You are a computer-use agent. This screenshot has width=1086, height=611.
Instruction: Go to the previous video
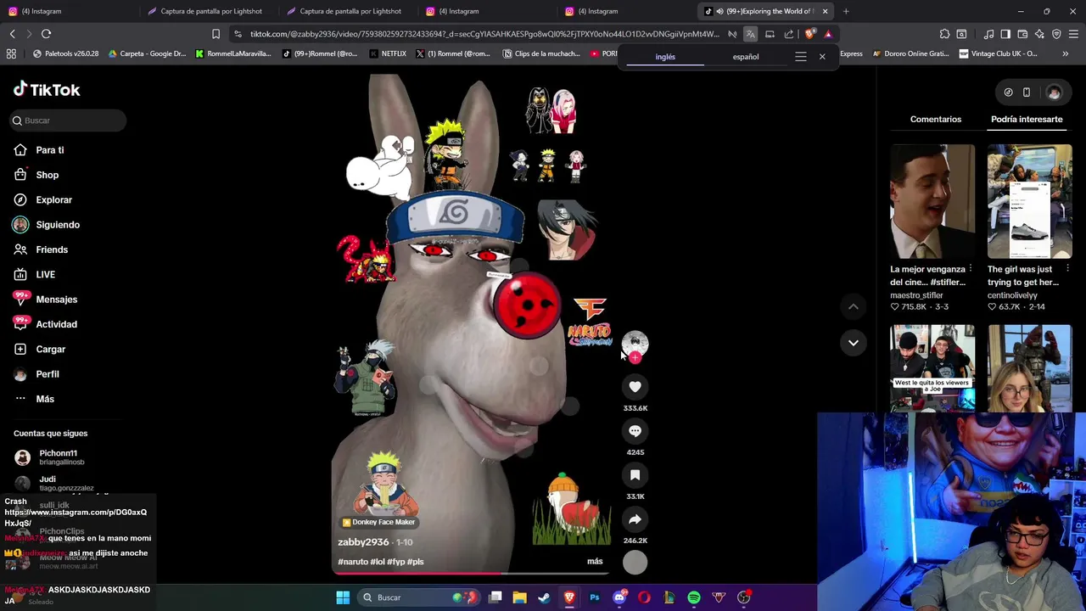tap(854, 306)
